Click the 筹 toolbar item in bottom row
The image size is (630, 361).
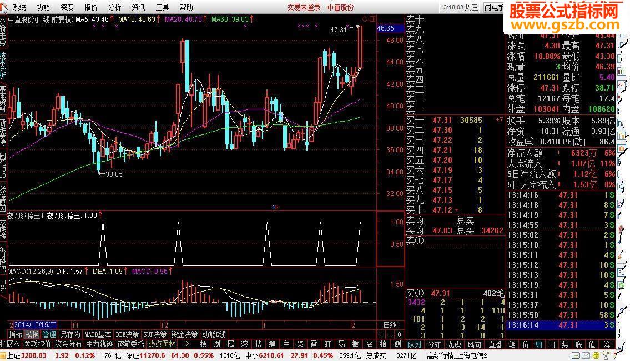pos(272,344)
